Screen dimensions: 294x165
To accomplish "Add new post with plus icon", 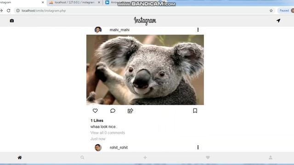I will [x=145, y=158].
